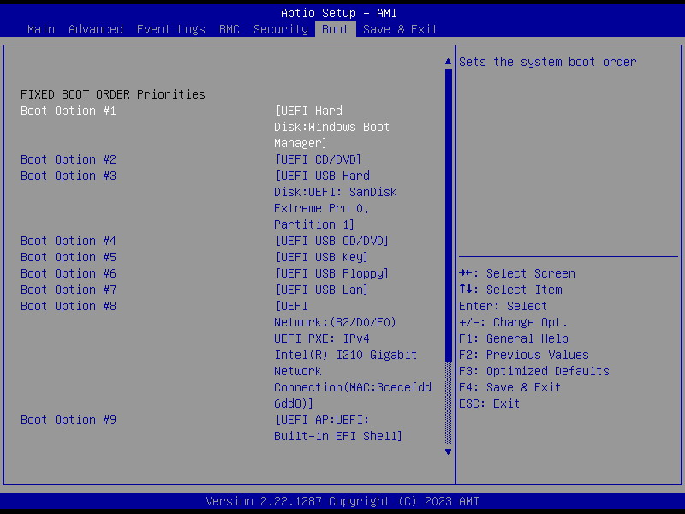The image size is (685, 514).
Task: Select Boot Option #3 label
Action: (x=68, y=176)
